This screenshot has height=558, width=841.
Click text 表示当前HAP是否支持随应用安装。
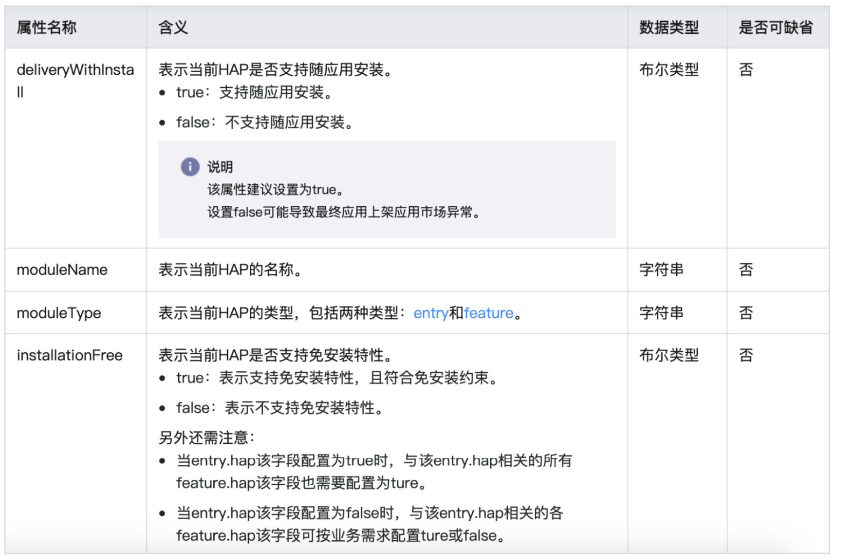(275, 69)
